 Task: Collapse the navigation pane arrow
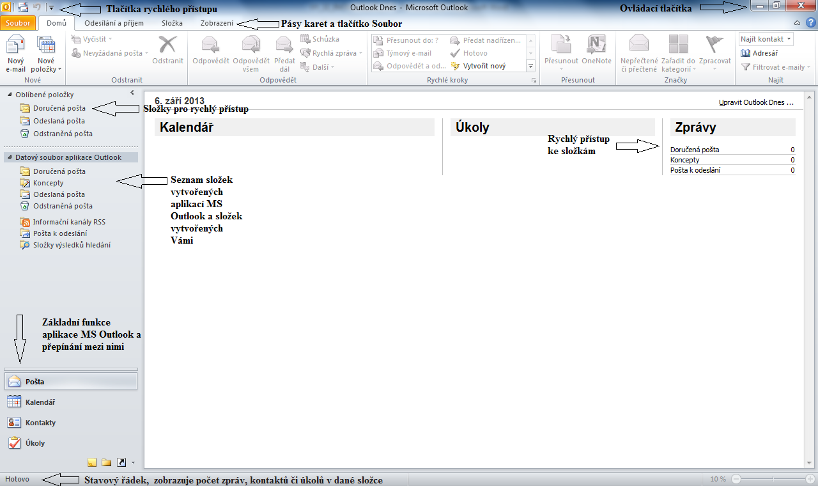(x=131, y=93)
